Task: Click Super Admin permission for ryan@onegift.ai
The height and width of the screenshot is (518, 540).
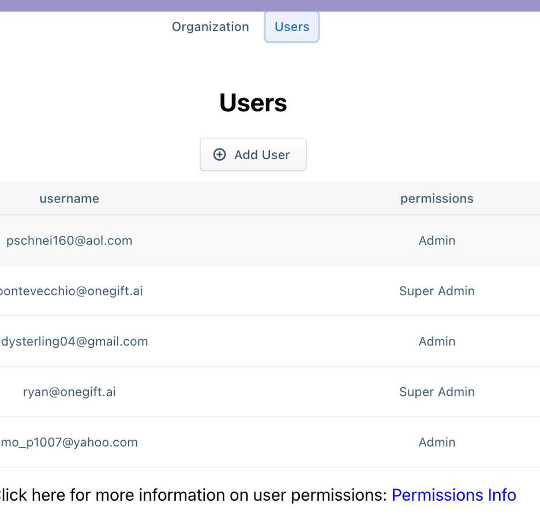Action: (x=437, y=392)
